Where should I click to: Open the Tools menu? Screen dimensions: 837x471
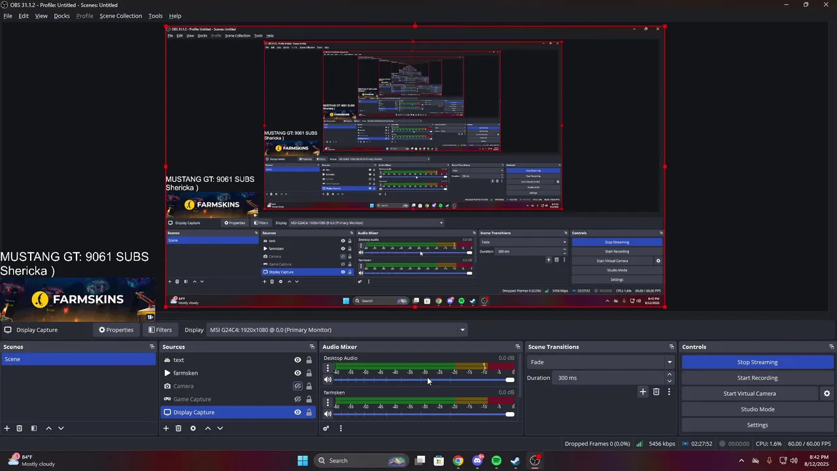(x=156, y=16)
